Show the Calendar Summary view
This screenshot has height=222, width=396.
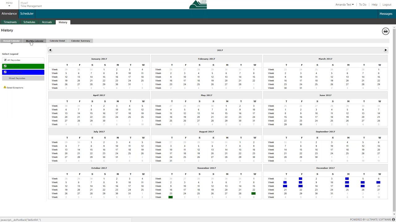[80, 41]
